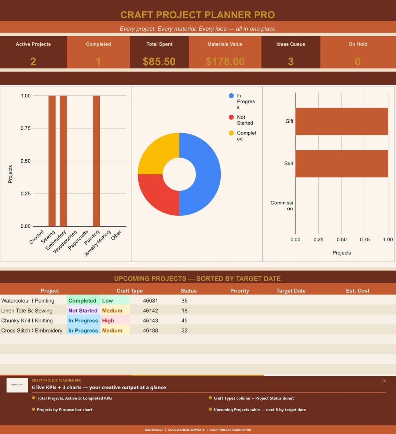
Task: Click the page indicator 2/6
Action: (x=383, y=381)
